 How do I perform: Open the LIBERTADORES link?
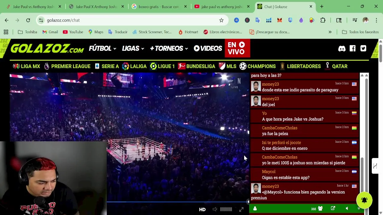[x=300, y=66]
